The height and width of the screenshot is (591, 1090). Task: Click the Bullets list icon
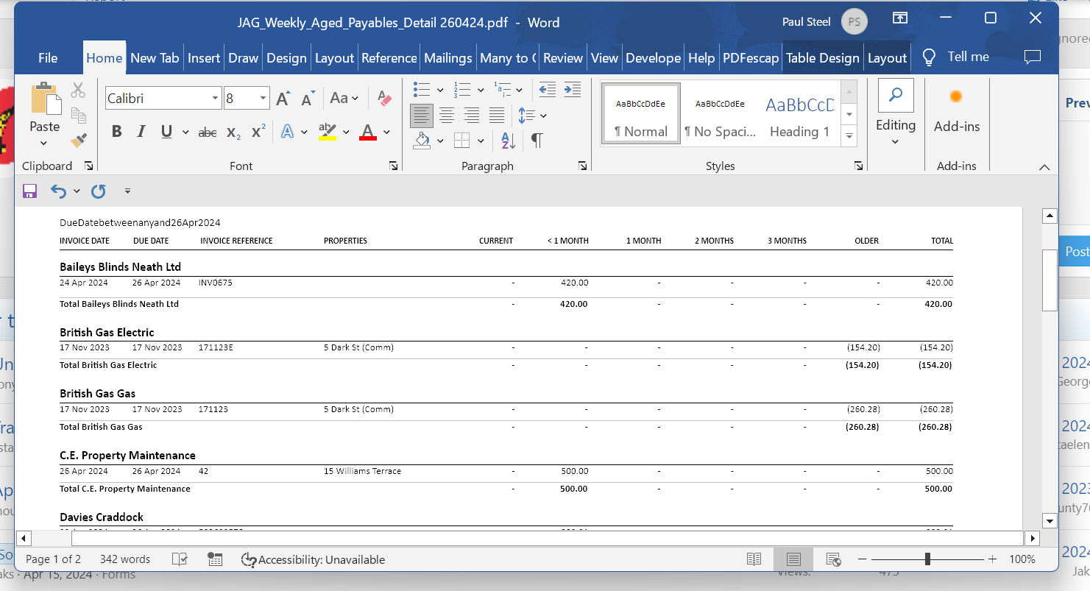point(422,90)
